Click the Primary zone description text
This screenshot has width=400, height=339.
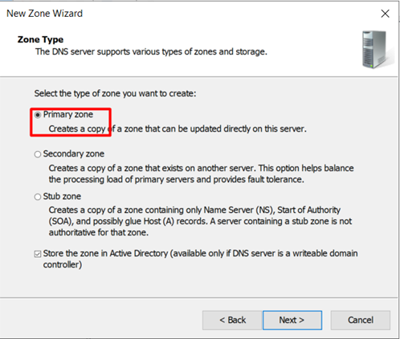click(x=178, y=129)
